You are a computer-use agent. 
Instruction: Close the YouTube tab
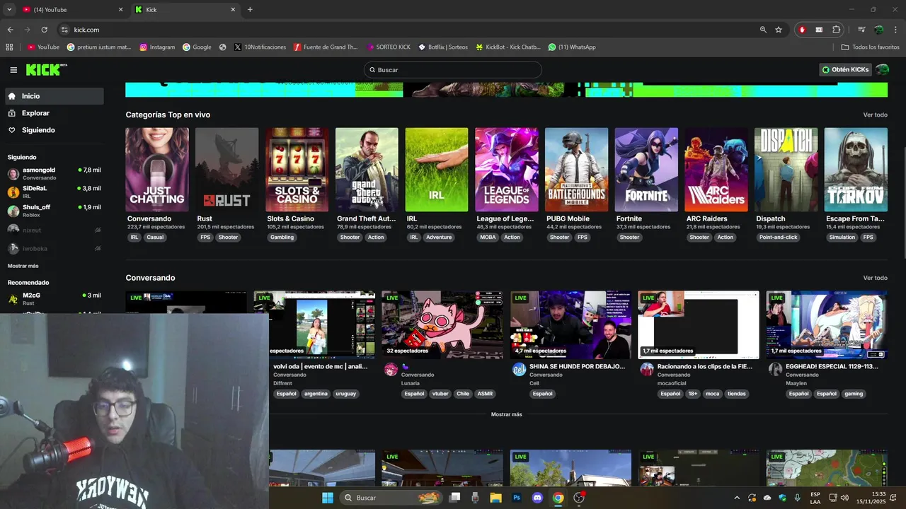tap(120, 9)
